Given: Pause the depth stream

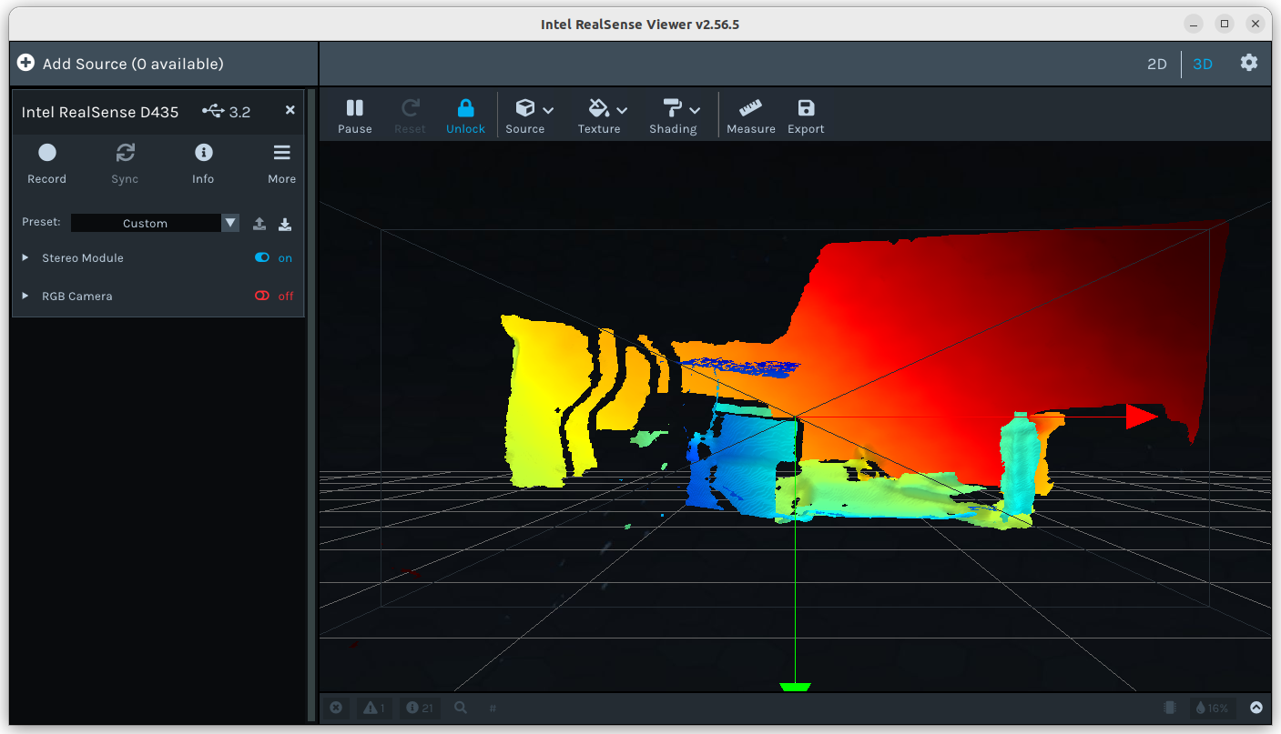Looking at the screenshot, I should coord(354,116).
